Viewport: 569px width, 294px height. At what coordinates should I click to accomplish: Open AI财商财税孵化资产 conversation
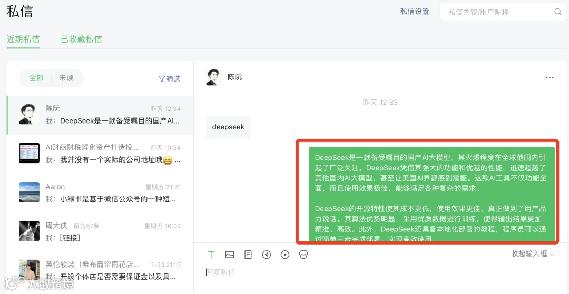(100, 154)
